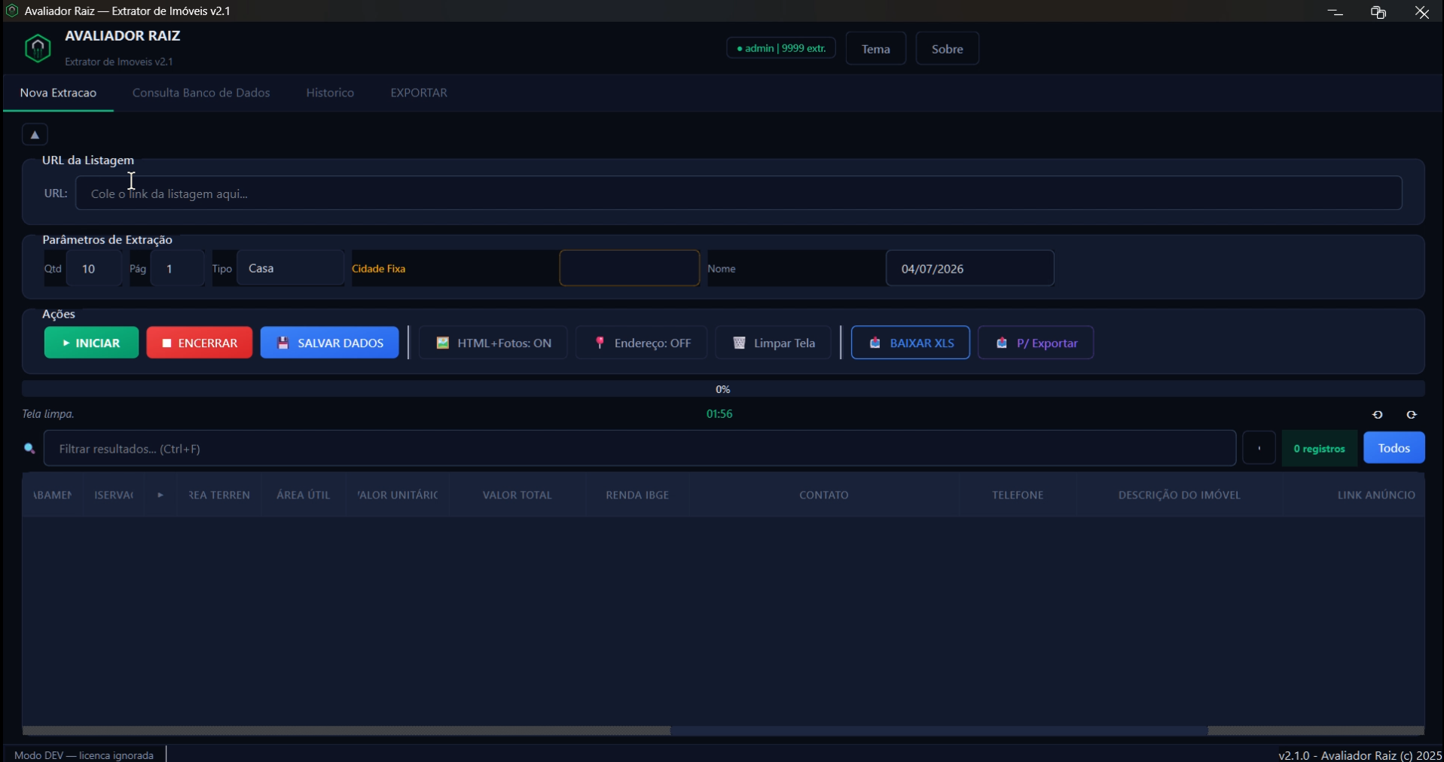This screenshot has width=1444, height=762.
Task: Open the EXPORTAR tab
Action: click(419, 93)
